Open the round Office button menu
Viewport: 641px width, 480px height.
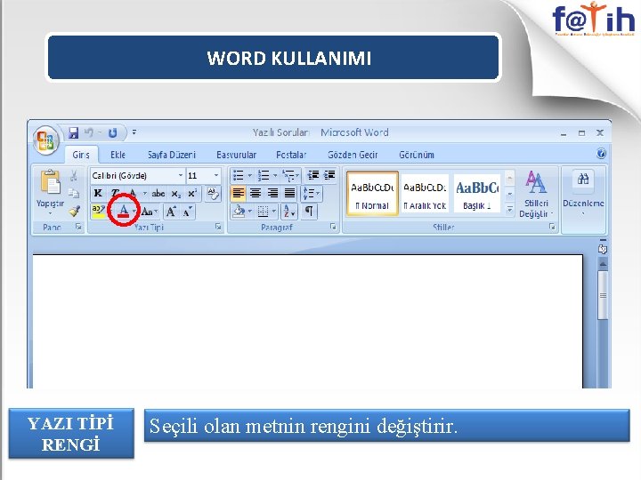point(46,140)
